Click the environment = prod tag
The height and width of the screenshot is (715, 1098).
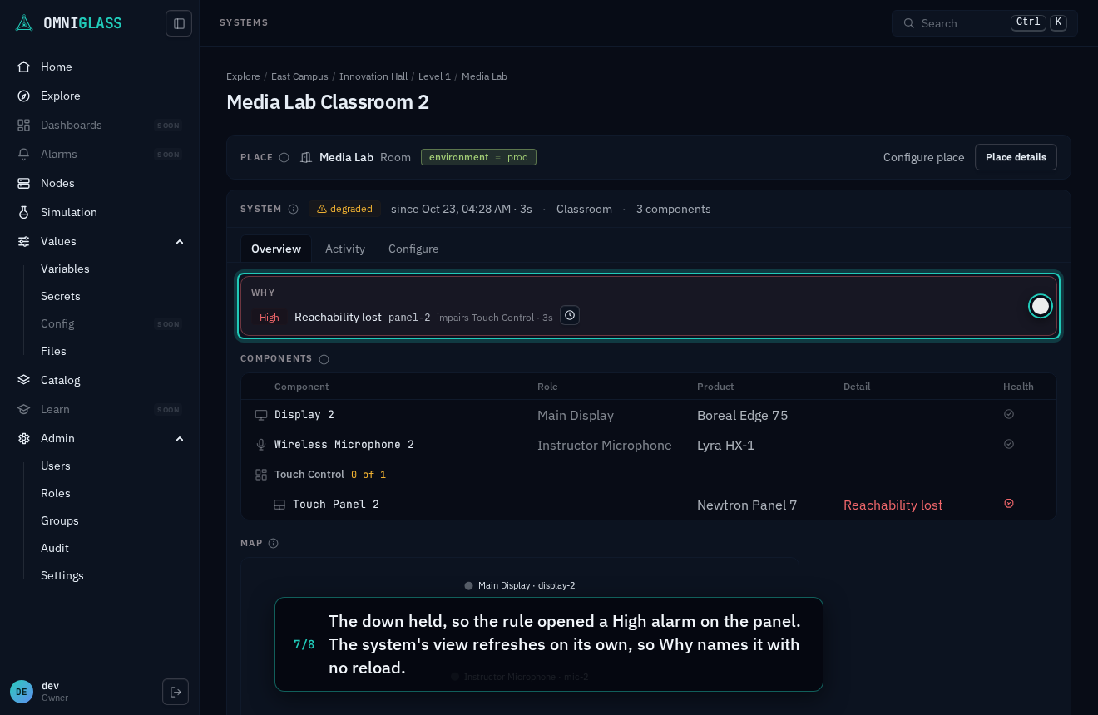point(478,157)
